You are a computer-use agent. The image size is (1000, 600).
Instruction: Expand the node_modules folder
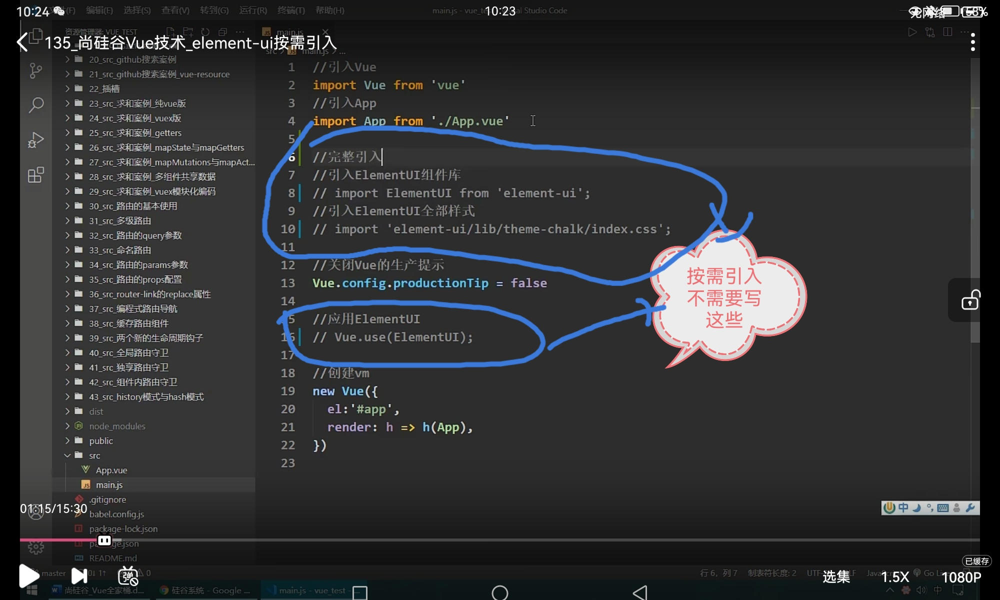pyautogui.click(x=117, y=426)
